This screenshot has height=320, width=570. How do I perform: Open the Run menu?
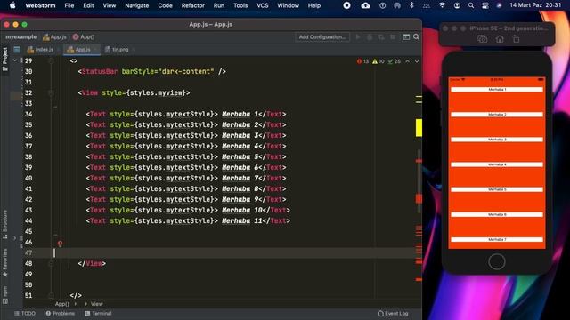pyautogui.click(x=219, y=5)
